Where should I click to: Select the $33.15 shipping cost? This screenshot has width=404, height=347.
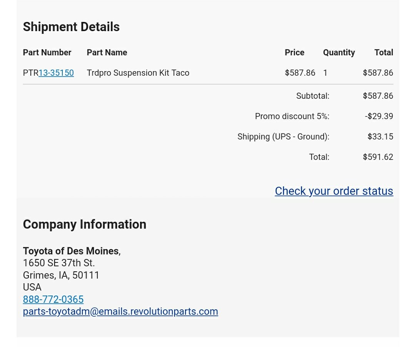pyautogui.click(x=380, y=136)
